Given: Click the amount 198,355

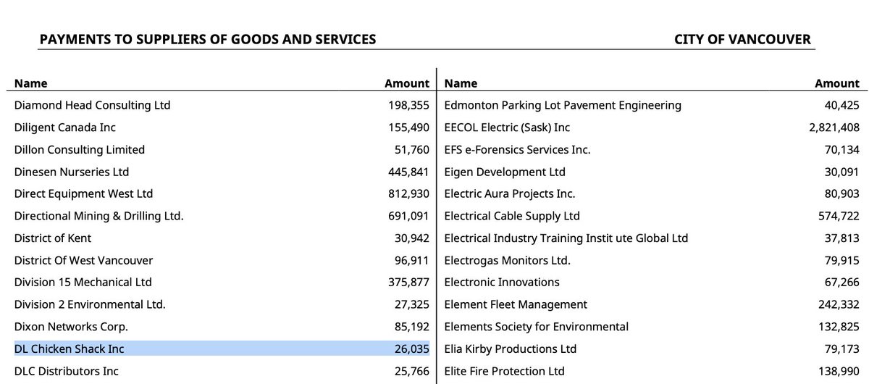Looking at the screenshot, I should coord(409,105).
